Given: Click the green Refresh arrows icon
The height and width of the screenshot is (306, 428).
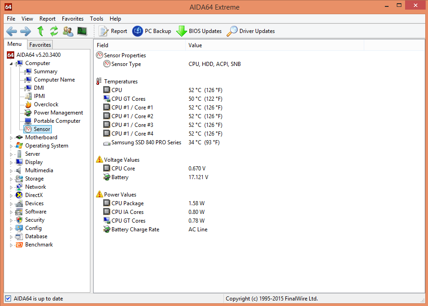Looking at the screenshot, I should pos(54,31).
